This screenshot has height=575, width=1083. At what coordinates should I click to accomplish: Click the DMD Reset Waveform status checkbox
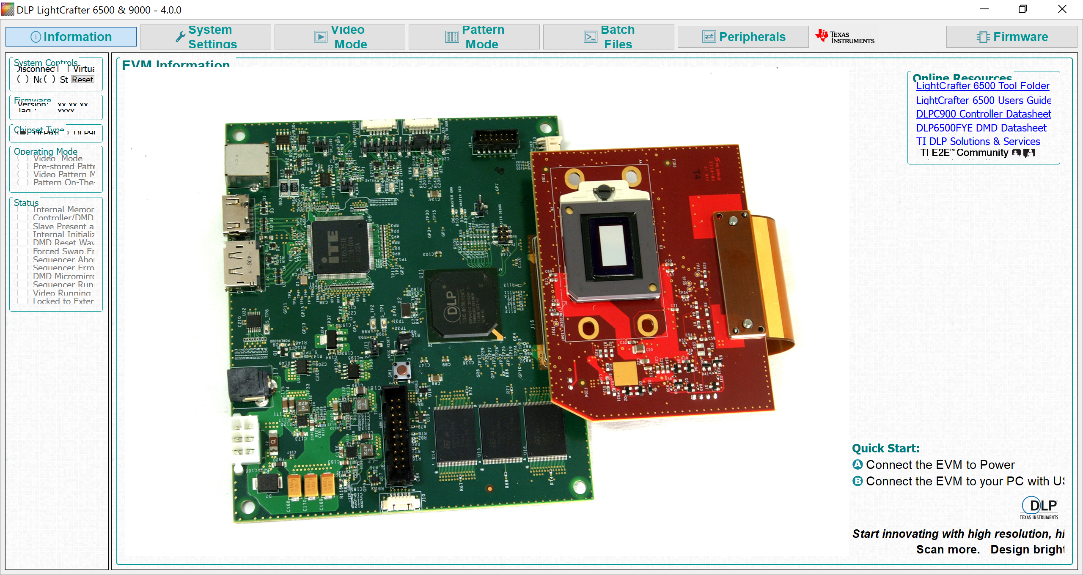(23, 243)
